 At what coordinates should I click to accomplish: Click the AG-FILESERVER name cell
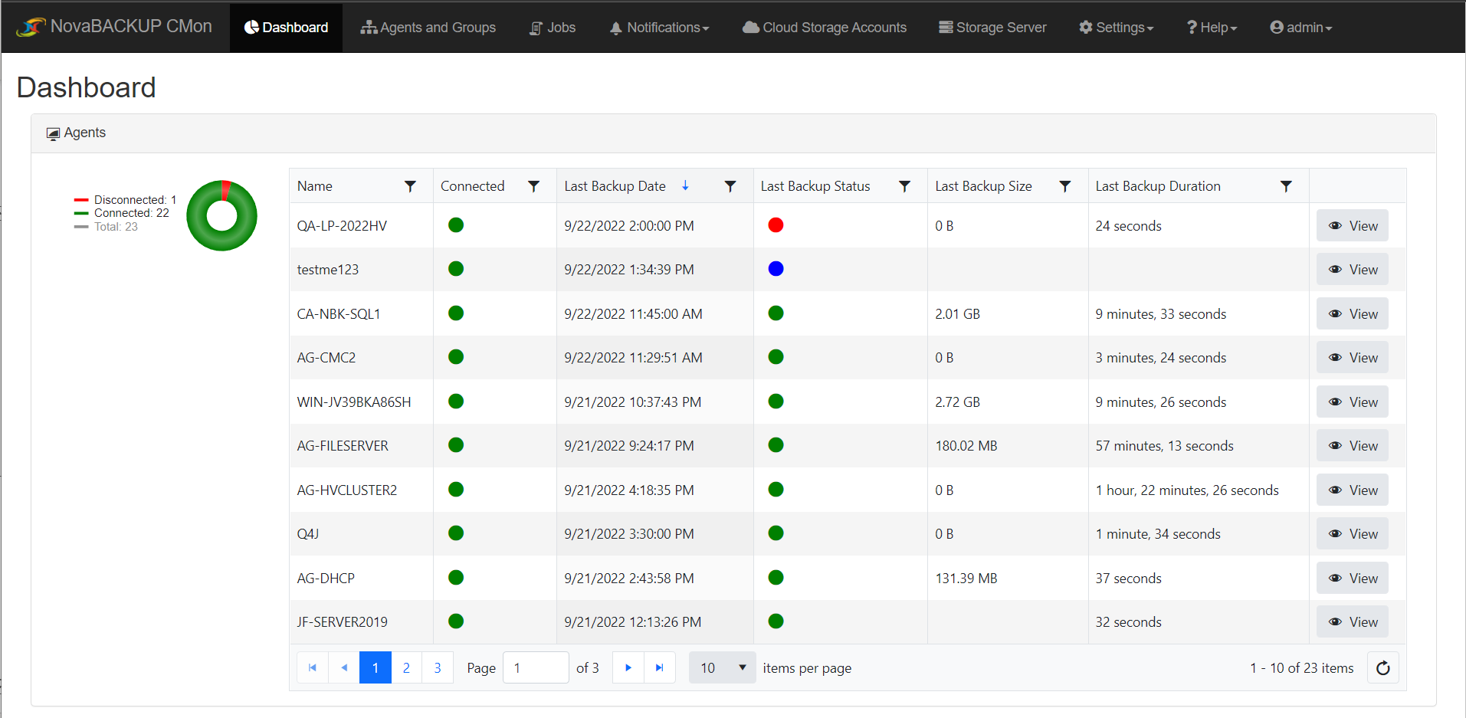click(361, 446)
